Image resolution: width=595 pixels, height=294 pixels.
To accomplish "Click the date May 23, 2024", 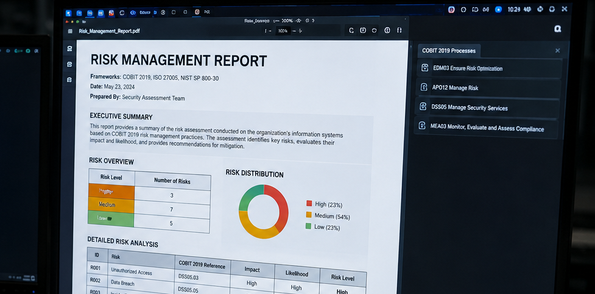I will [119, 87].
